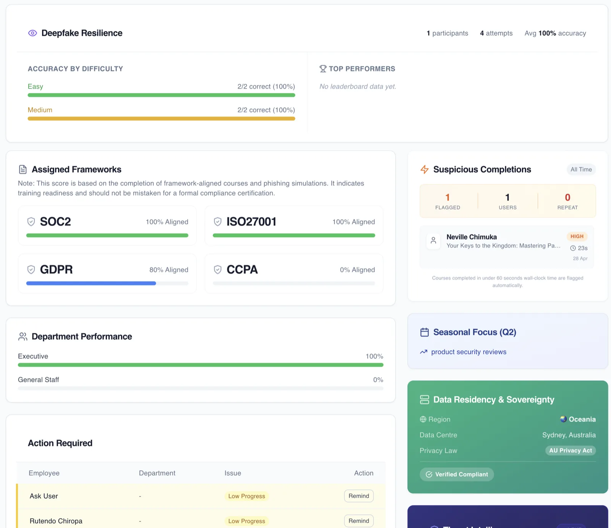
Task: Click the SOC2 shield icon
Action: click(x=31, y=222)
